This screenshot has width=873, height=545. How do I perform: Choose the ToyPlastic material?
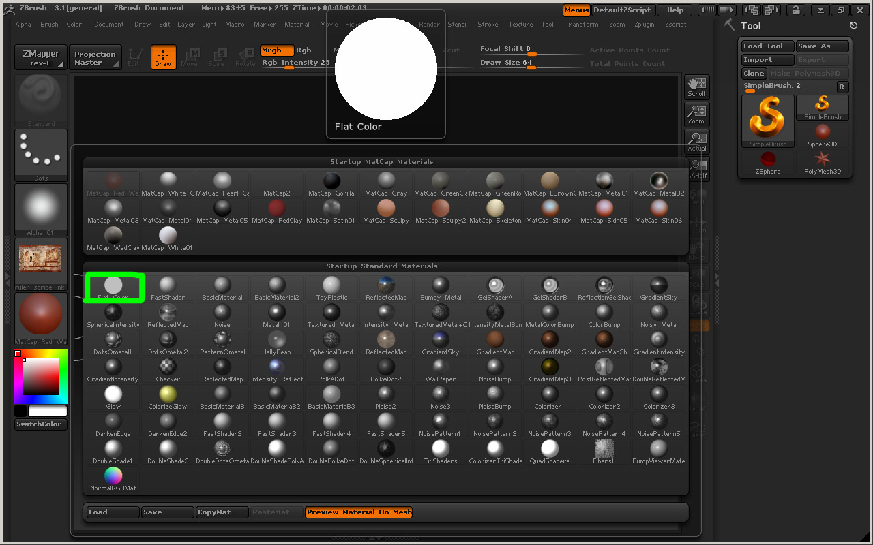click(331, 288)
